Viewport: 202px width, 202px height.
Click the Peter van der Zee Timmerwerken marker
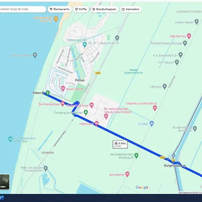46,169
